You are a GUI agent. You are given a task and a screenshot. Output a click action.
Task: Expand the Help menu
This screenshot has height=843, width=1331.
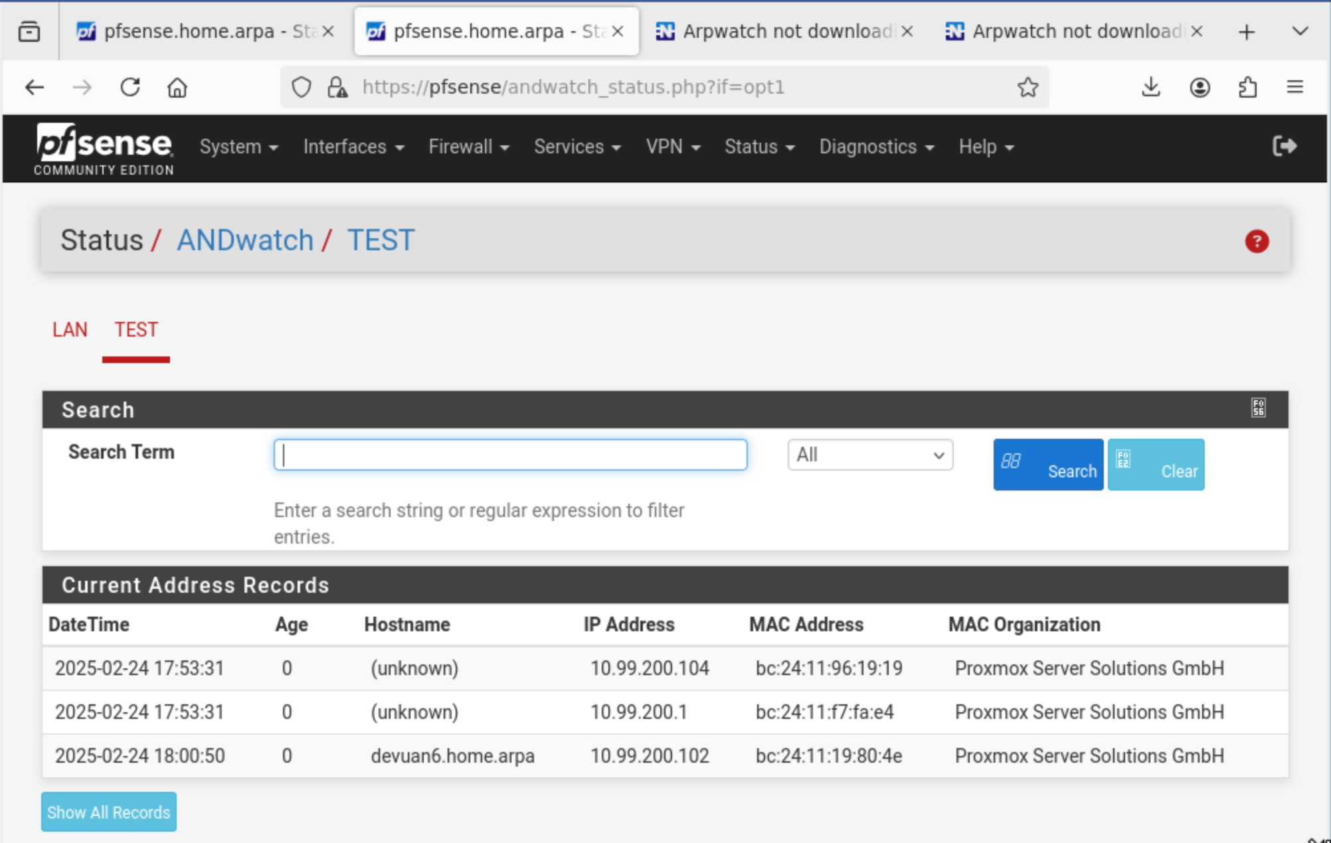click(986, 147)
